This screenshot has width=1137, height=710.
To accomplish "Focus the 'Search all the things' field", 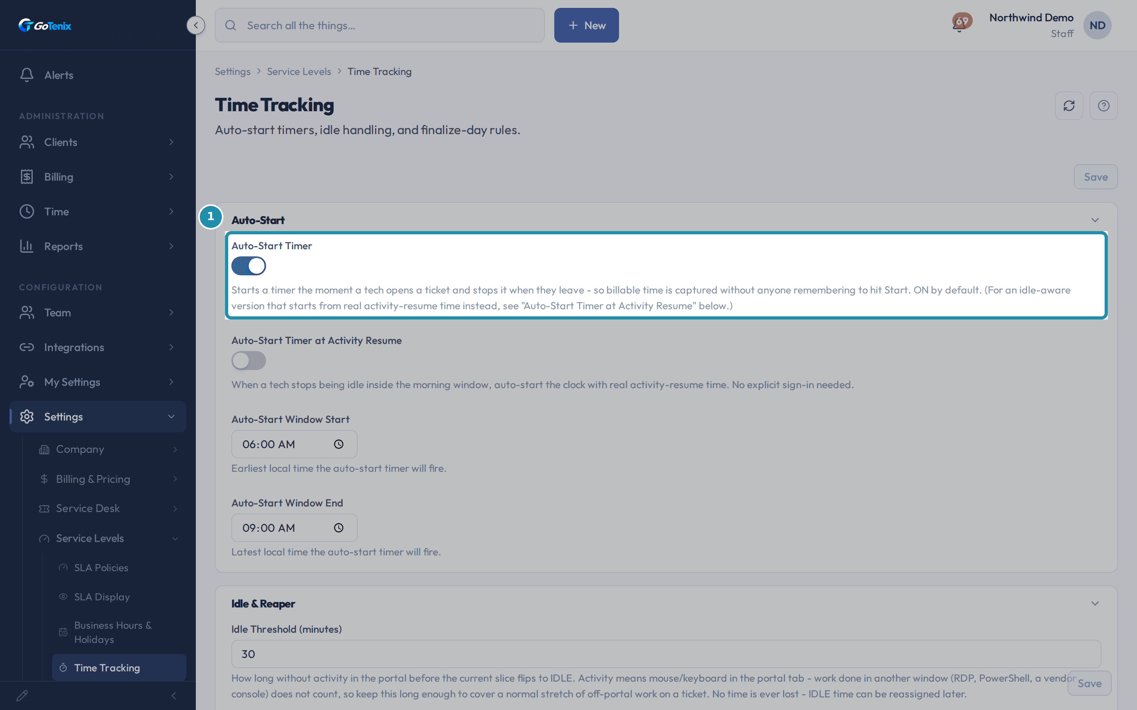I will [380, 25].
